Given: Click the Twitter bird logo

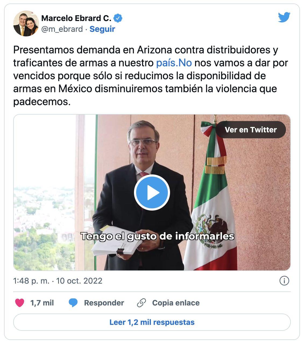Looking at the screenshot, I should pos(284,18).
